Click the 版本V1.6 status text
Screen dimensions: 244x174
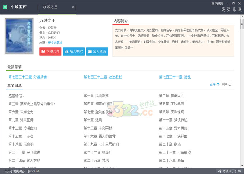tap(33, 171)
